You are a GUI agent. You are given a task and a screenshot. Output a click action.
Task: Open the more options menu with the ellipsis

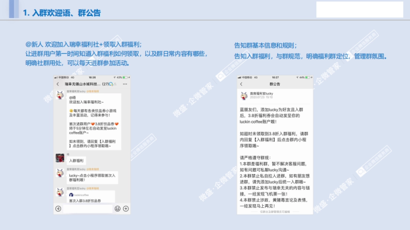coord(125,84)
